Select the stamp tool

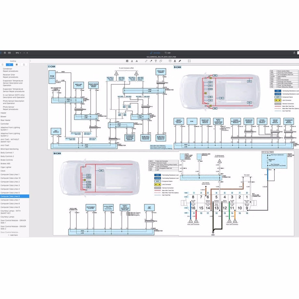tap(175, 61)
